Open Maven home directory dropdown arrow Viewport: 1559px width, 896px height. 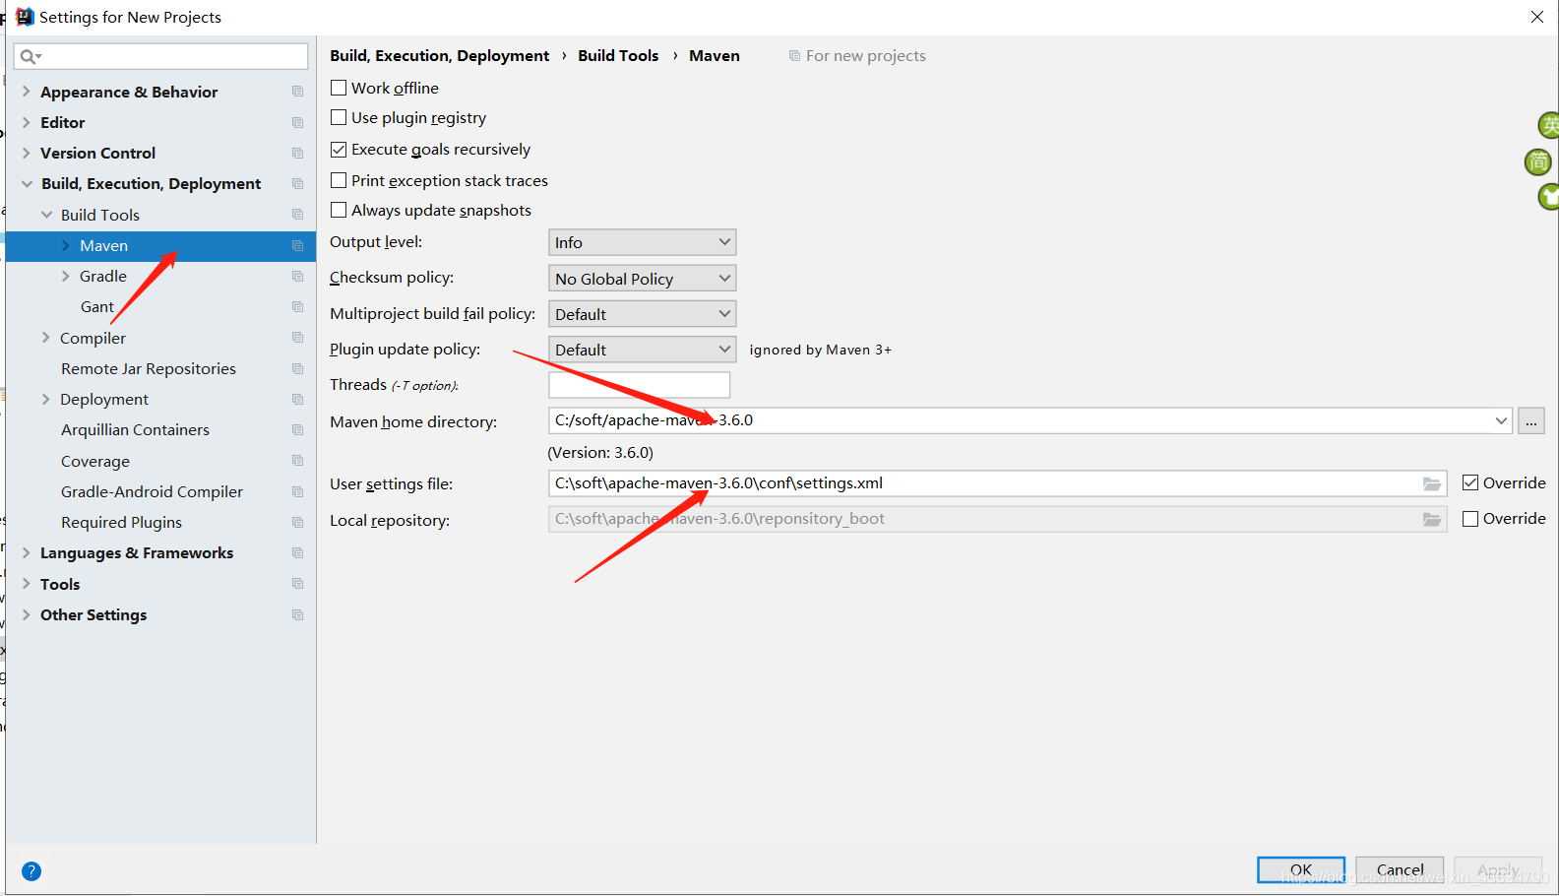(1501, 420)
